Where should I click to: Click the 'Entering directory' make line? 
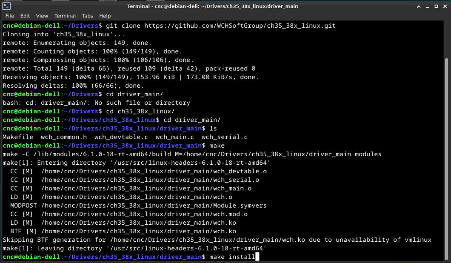pos(136,163)
